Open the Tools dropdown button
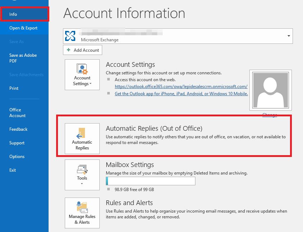303x232 pixels. 82,175
